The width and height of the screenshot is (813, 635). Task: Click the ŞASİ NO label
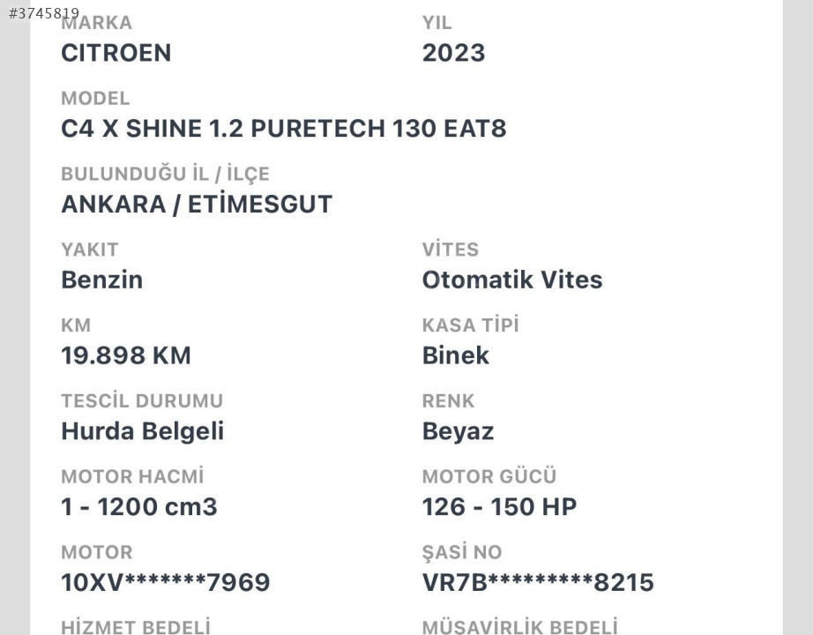point(462,551)
